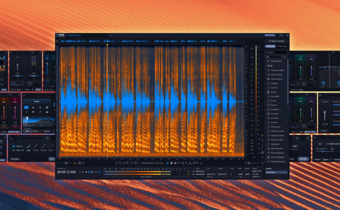Screen dimensions: 340x210
Task: Tick the Adaptive checkbox next to Learn
Action: pos(327,144)
